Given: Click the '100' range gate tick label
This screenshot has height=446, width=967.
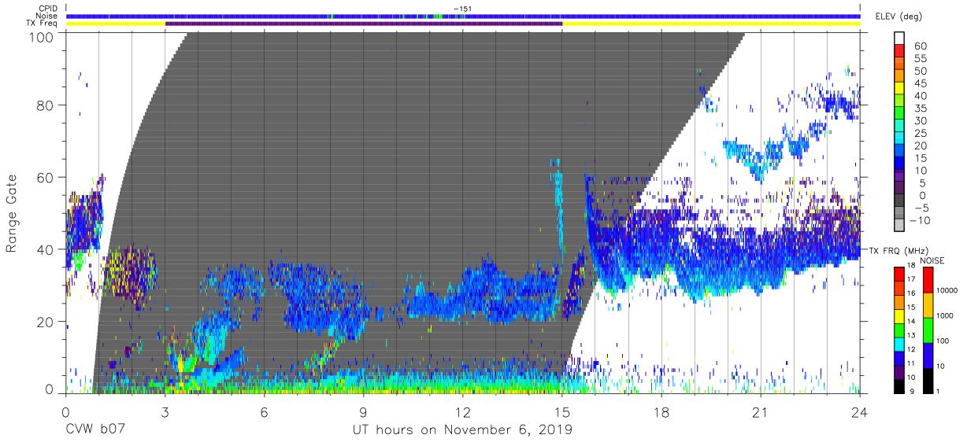Looking at the screenshot, I should (42, 36).
